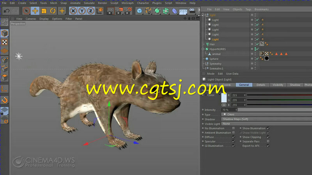This screenshot has width=312, height=175.
Task: Switch to Edges mode icon
Action: pyautogui.click(x=4, y=68)
